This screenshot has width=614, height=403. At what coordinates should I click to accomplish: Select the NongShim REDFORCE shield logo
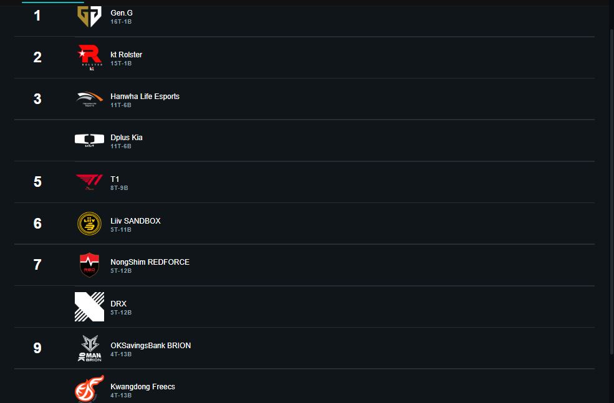pos(89,265)
